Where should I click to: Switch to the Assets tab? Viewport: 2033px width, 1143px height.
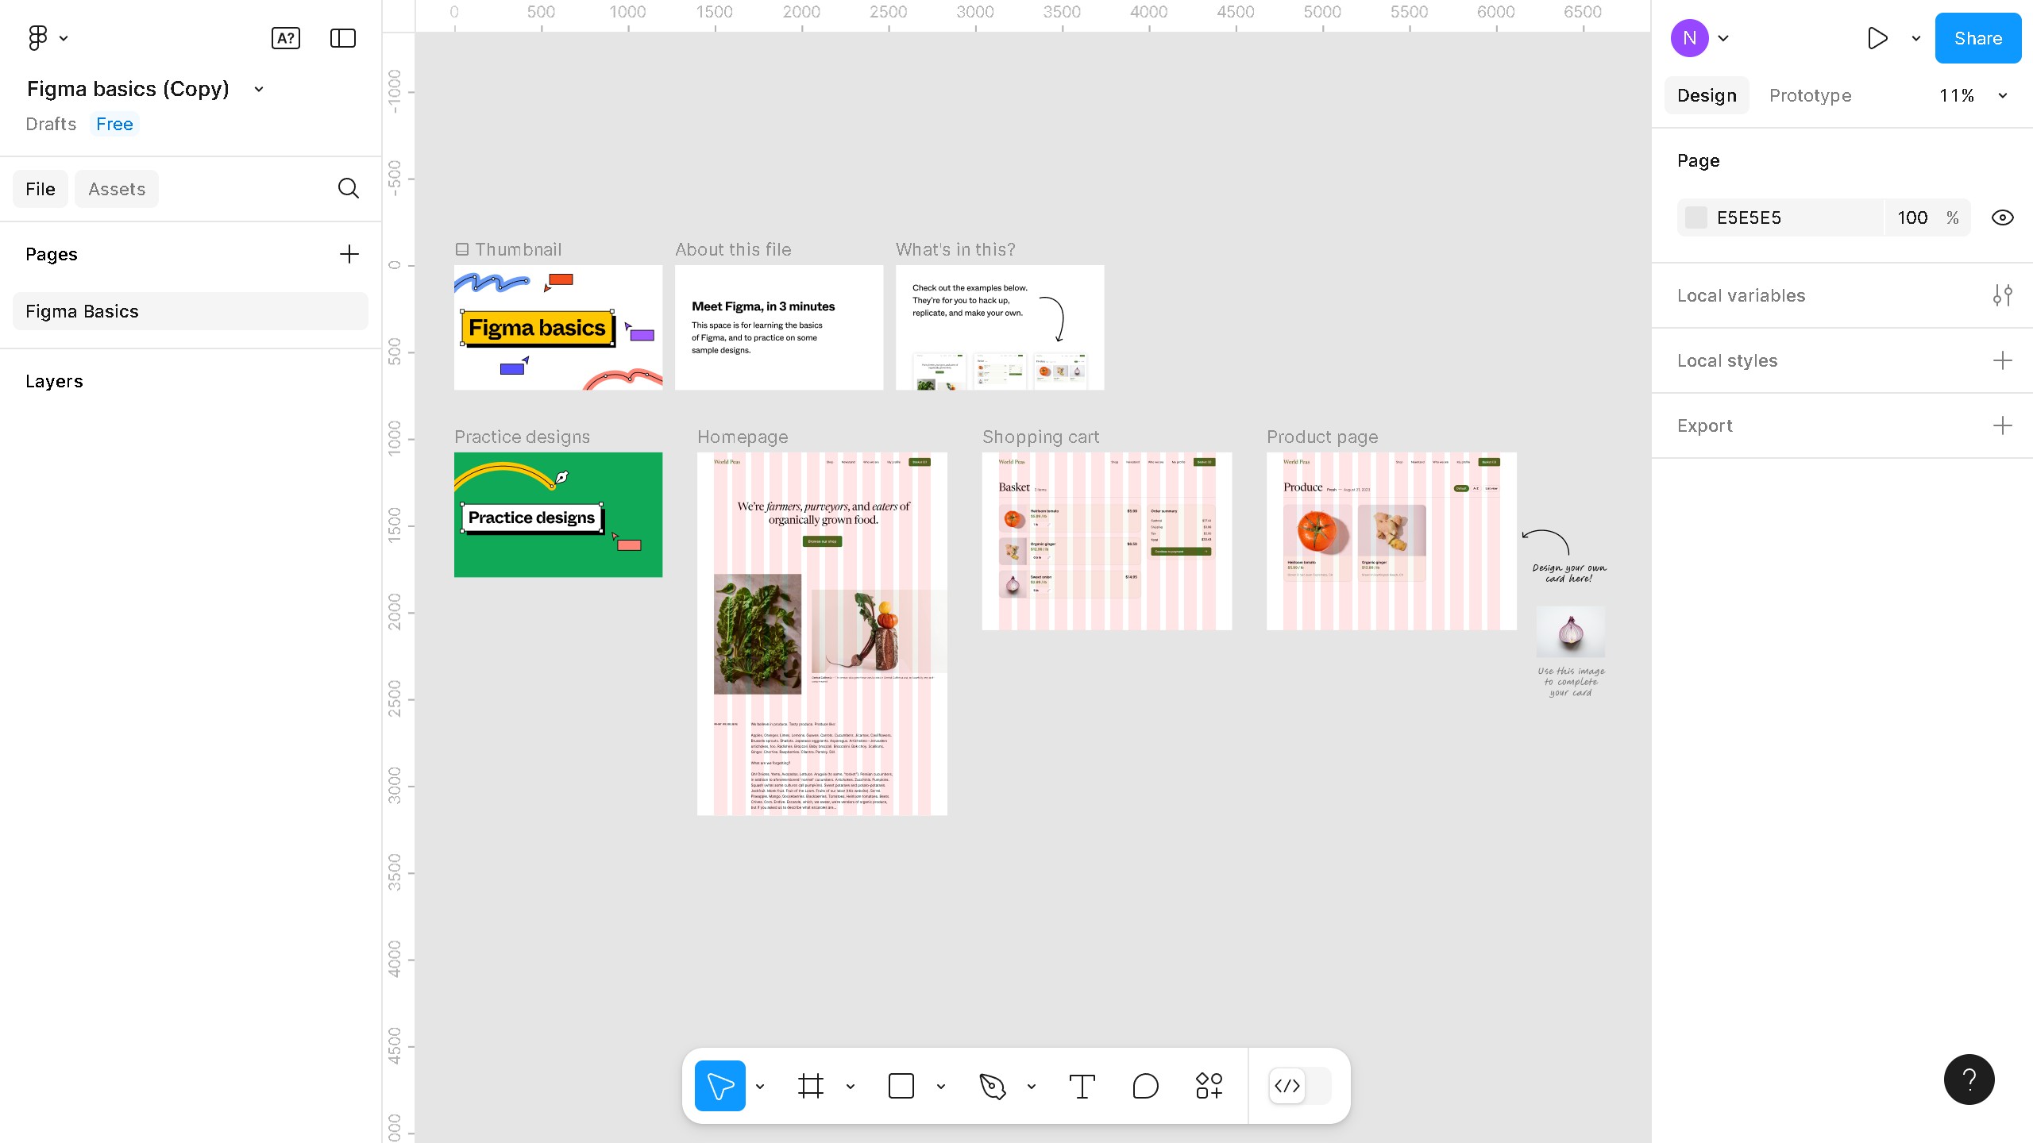117,189
